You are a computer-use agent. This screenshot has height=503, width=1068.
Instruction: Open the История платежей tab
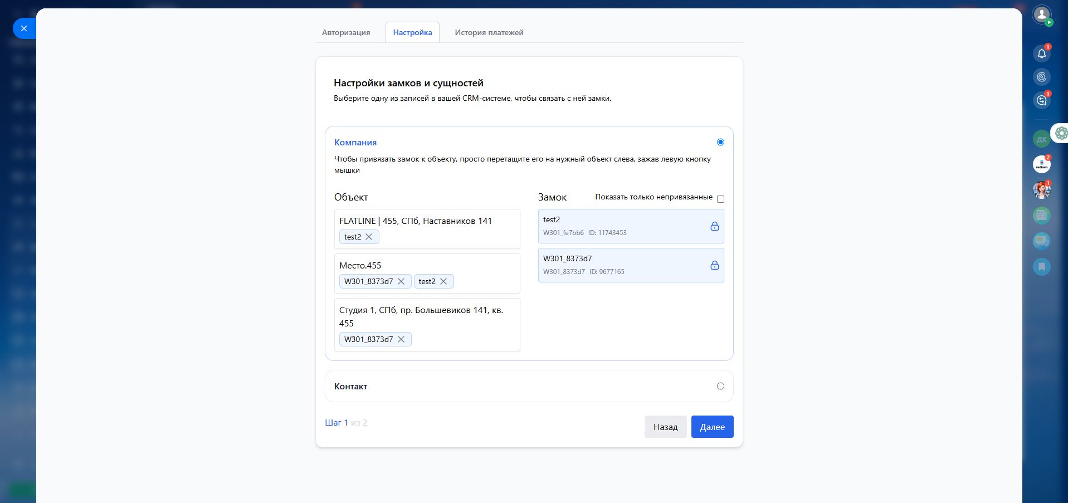click(x=489, y=32)
